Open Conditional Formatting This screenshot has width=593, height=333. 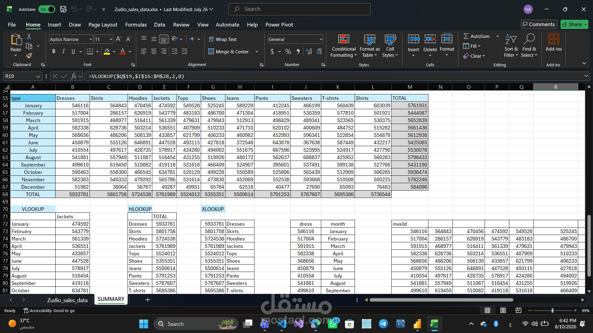pos(343,46)
